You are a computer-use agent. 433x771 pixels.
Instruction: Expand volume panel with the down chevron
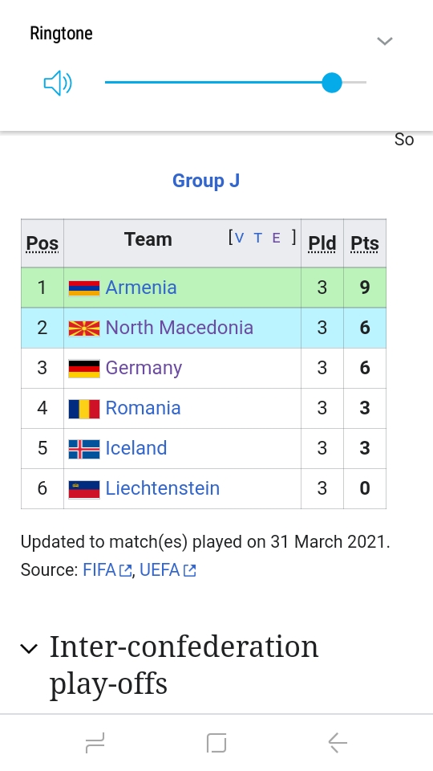click(x=384, y=41)
